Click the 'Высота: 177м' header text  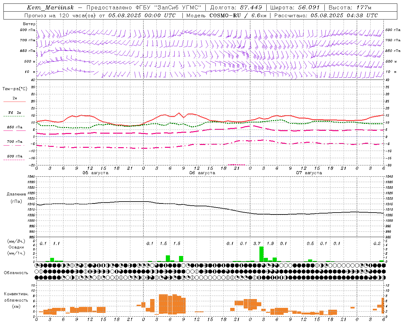point(350,8)
